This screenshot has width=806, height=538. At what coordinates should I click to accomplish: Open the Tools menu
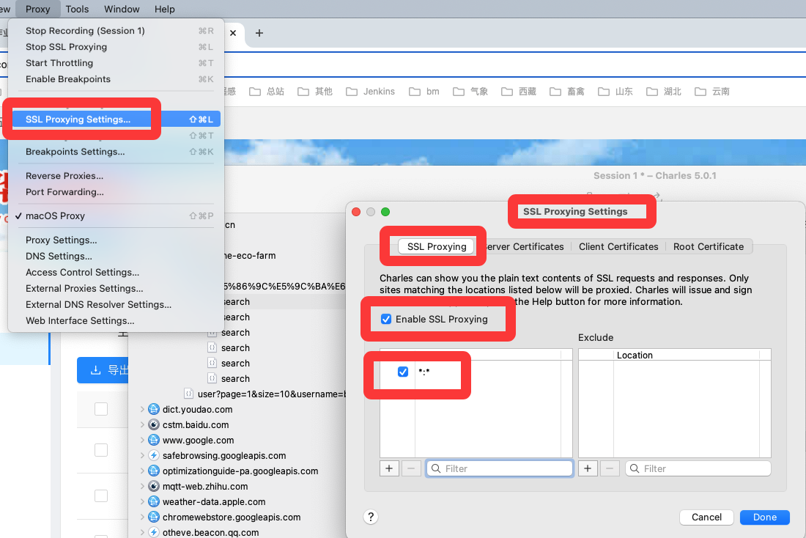point(77,10)
